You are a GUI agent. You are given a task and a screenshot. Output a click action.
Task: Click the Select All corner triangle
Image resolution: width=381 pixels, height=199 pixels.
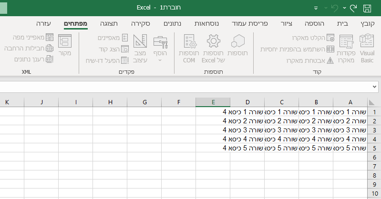(371, 102)
